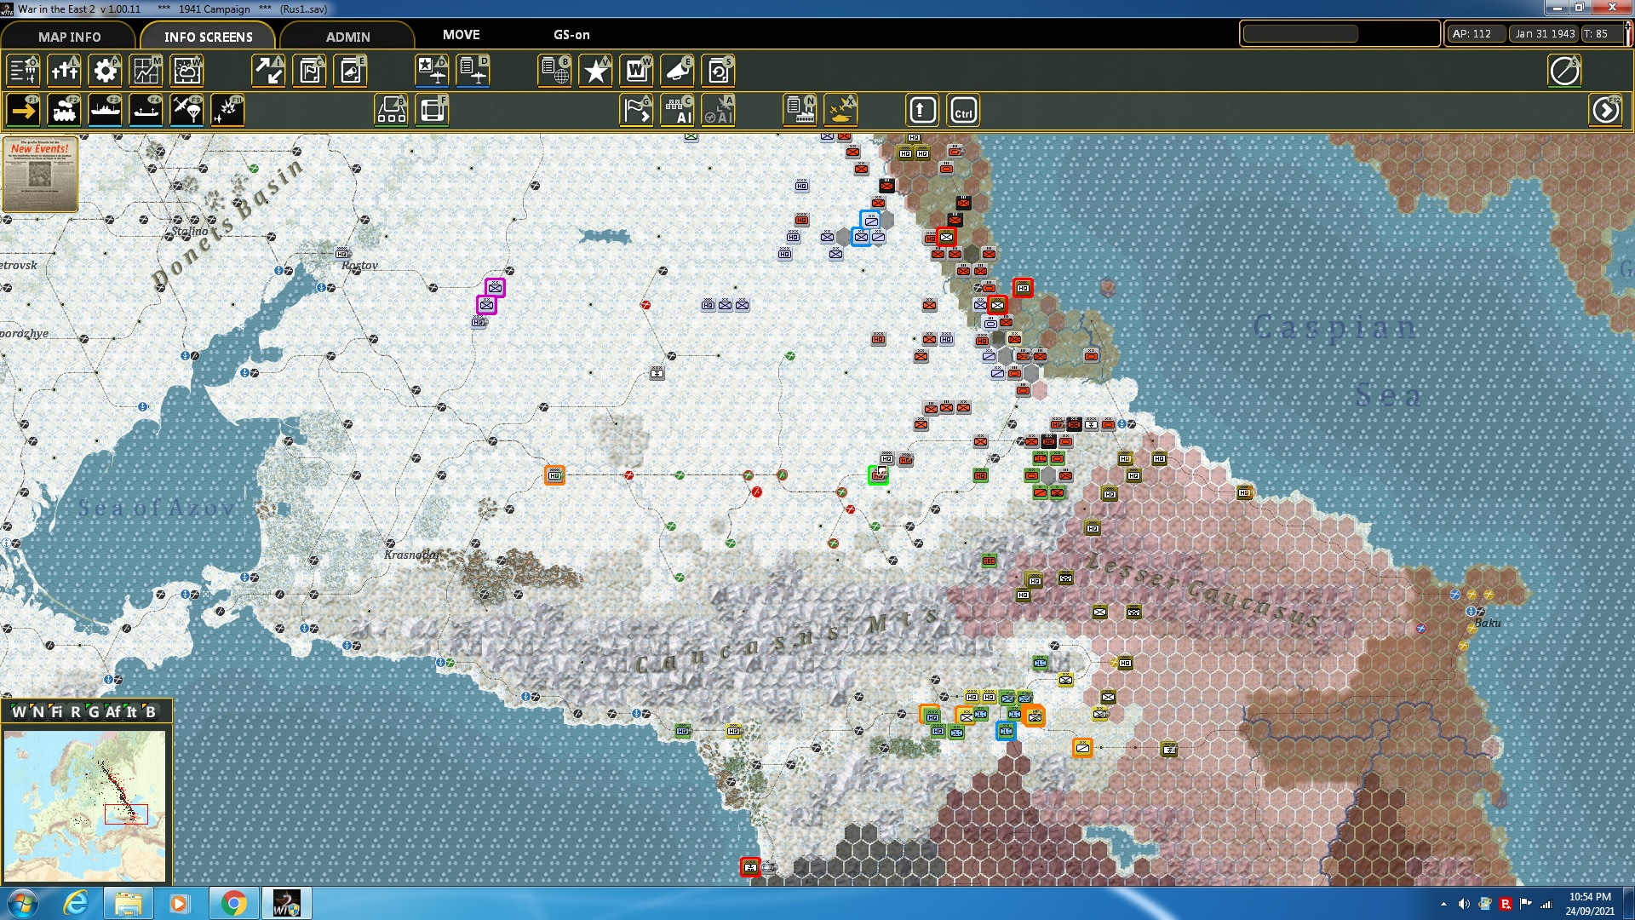The height and width of the screenshot is (920, 1635).
Task: Toggle the G filter on minimap panel
Action: click(x=93, y=712)
